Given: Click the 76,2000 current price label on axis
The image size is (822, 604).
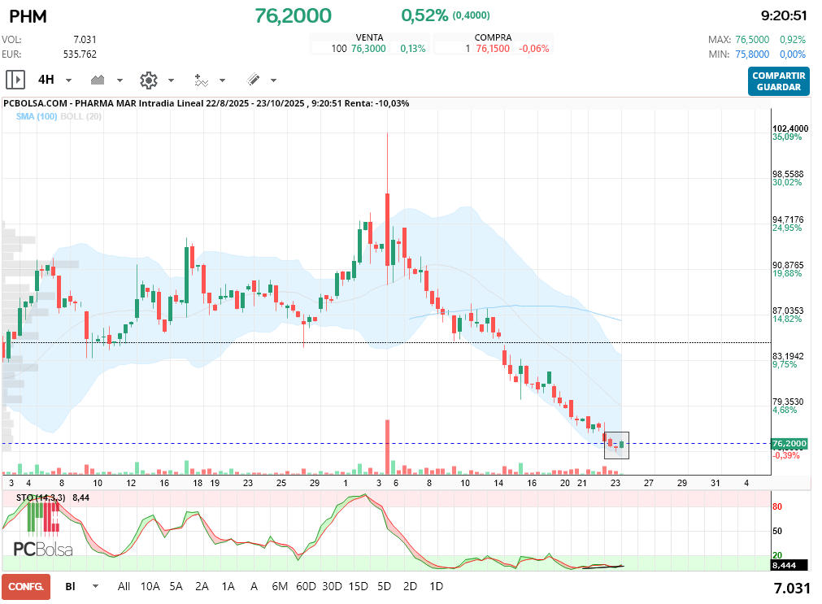Looking at the screenshot, I should 789,444.
